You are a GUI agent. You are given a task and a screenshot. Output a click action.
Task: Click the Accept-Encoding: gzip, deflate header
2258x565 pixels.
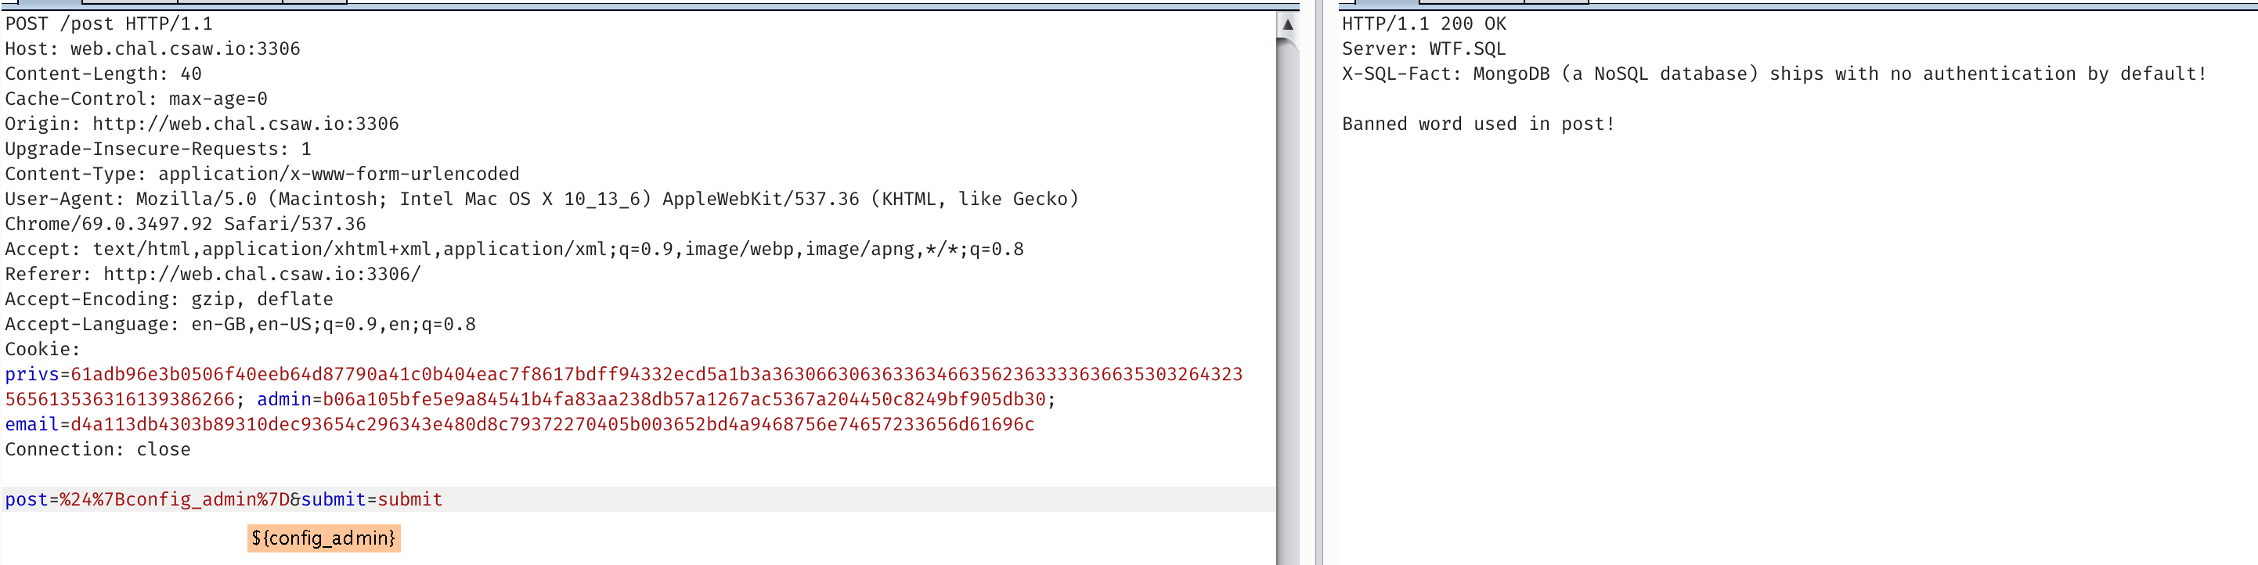pyautogui.click(x=169, y=299)
